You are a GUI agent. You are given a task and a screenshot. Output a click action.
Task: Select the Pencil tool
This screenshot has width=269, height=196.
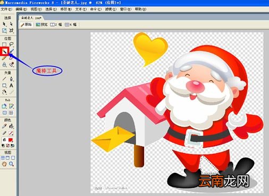pos(4,58)
